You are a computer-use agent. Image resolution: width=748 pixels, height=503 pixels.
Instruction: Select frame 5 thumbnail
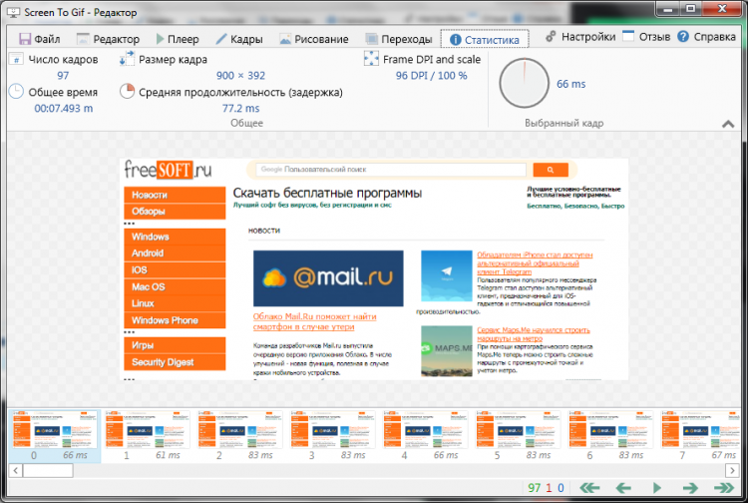[x=518, y=436]
